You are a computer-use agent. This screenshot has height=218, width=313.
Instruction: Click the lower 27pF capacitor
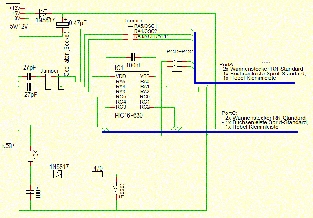tap(29, 87)
